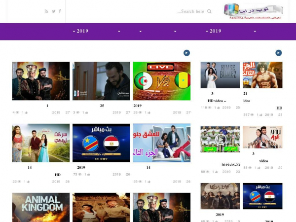Open third dropdown arrow from left in purple bar
The image size is (296, 222).
click(x=141, y=32)
